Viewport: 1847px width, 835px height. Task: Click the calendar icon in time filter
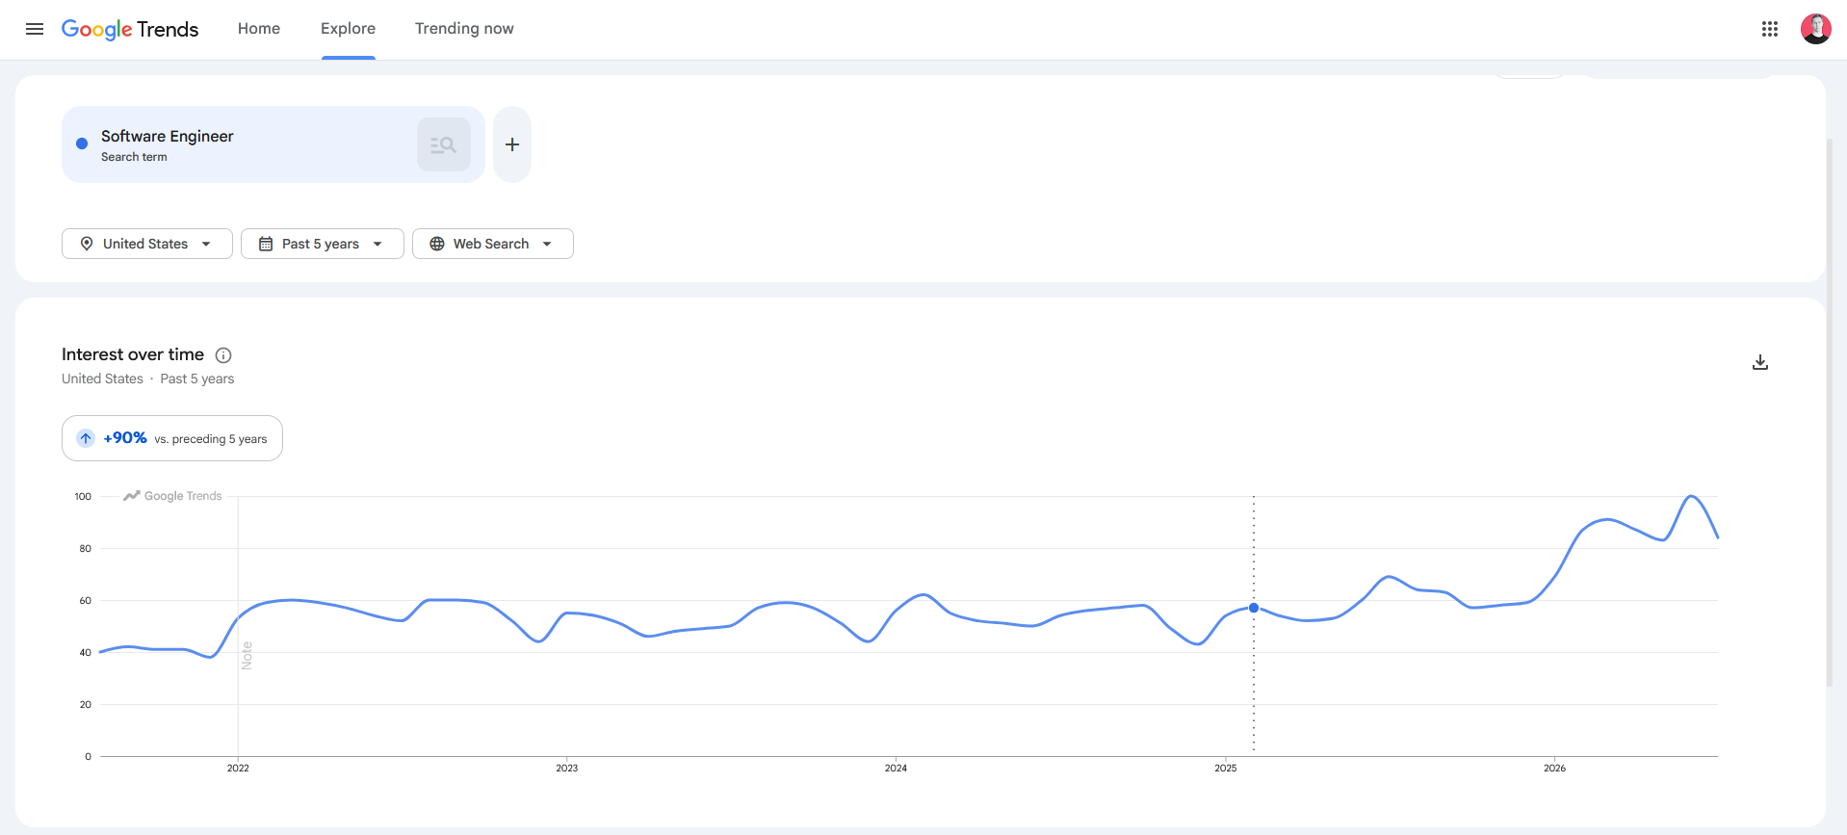(266, 244)
